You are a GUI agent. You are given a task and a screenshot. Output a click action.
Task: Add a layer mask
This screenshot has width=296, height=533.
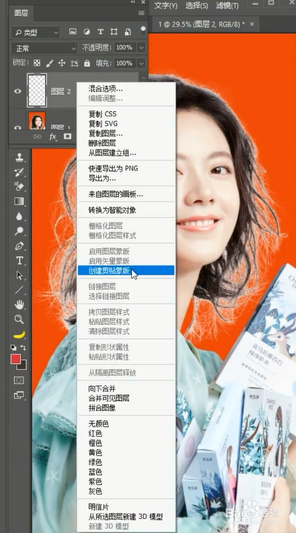[68, 136]
